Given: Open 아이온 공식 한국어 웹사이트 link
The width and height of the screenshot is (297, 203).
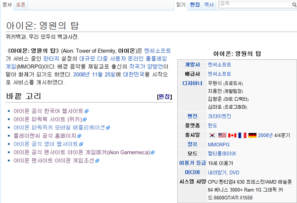Looking at the screenshot, I should pos(49,111).
